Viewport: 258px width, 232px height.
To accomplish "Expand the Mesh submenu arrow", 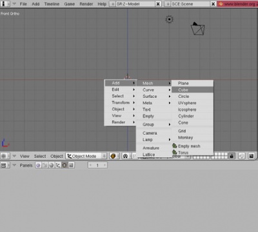I will pos(170,83).
